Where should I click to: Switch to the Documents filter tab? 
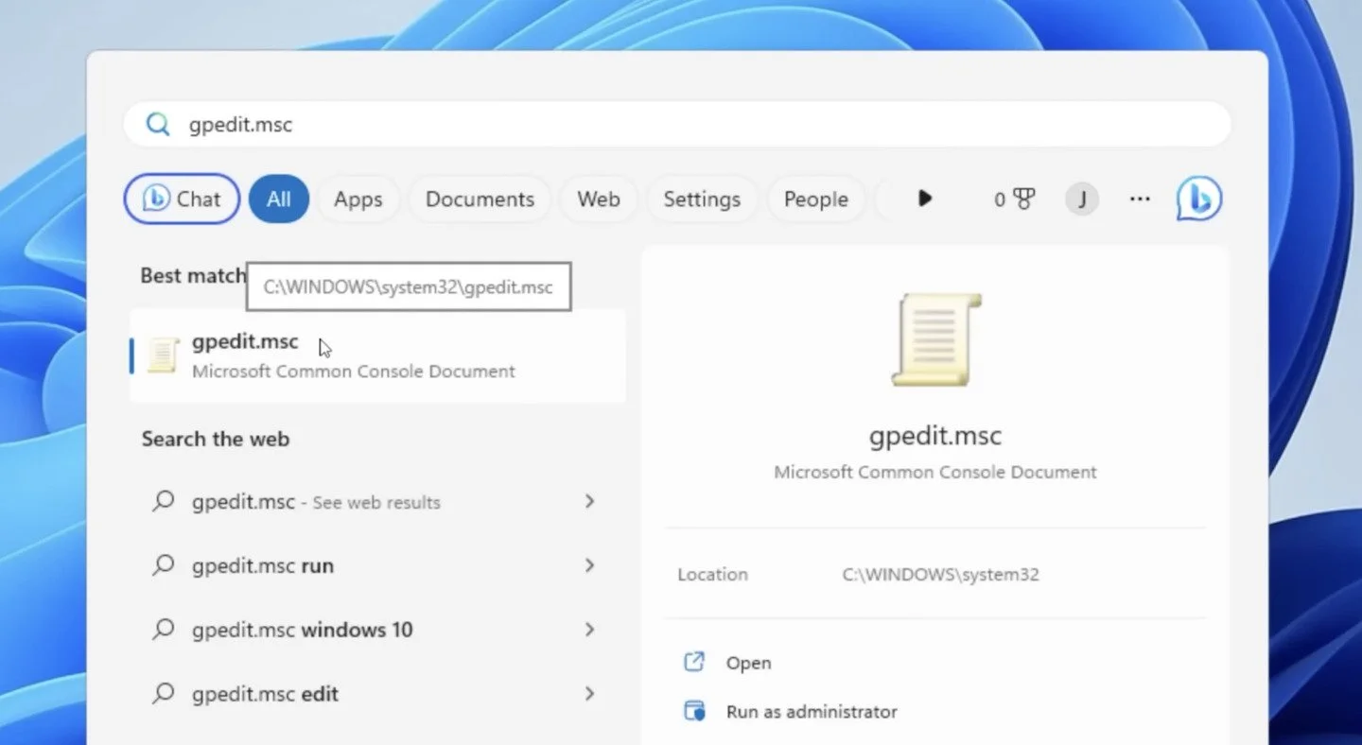click(480, 199)
